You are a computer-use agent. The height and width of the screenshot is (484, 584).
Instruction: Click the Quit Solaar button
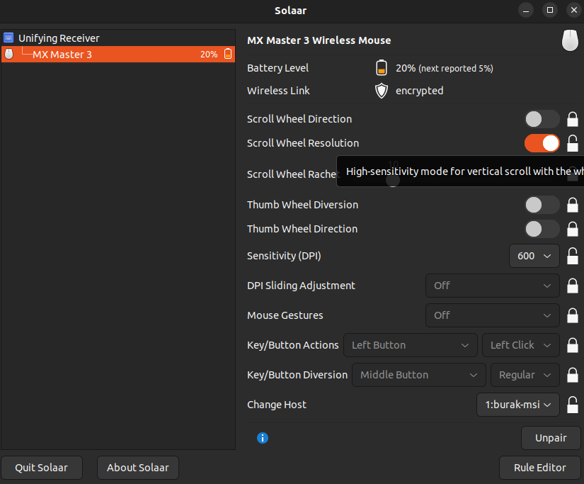[x=41, y=468]
